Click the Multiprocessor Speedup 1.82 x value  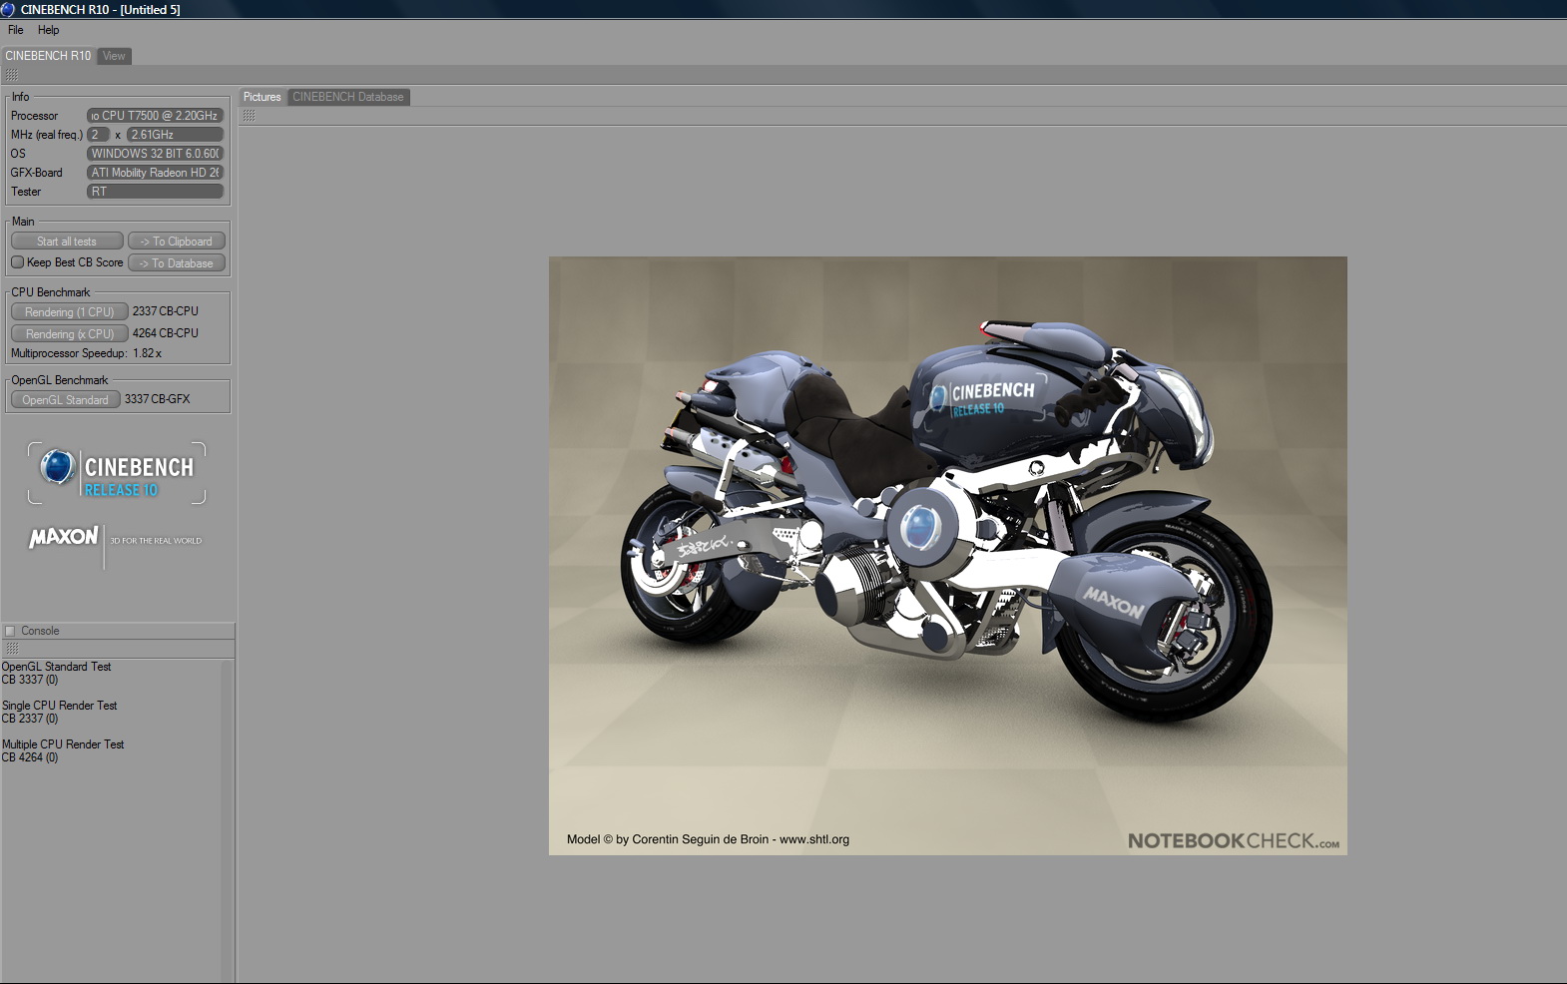(148, 353)
